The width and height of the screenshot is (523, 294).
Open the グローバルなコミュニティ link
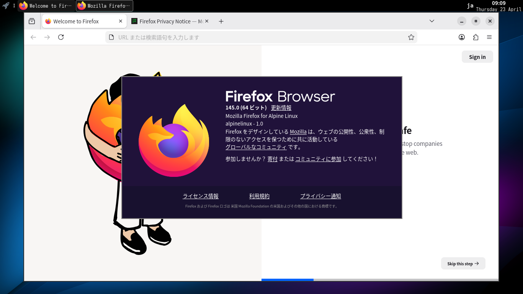click(256, 147)
